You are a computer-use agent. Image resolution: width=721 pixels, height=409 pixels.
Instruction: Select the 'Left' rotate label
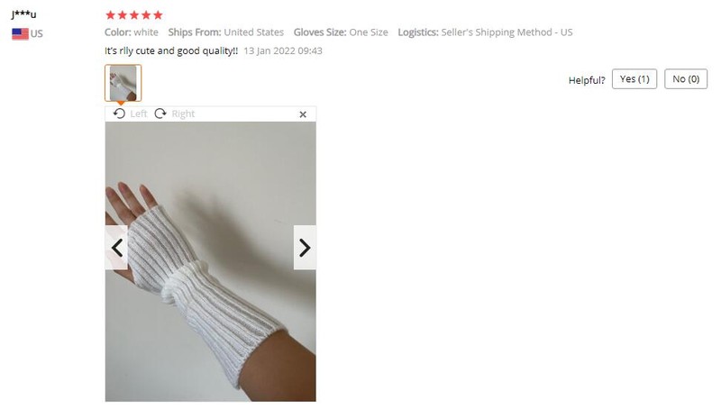click(x=139, y=114)
